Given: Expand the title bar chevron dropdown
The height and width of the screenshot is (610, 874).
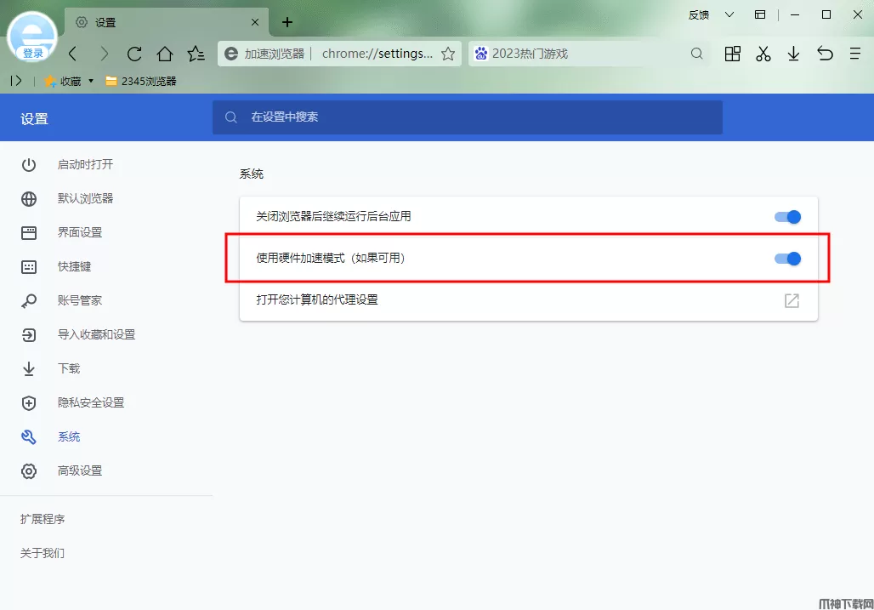Looking at the screenshot, I should pyautogui.click(x=729, y=14).
